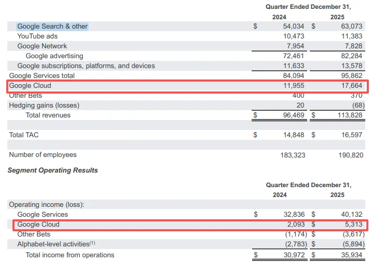Viewport: 372px width, 263px height.
Task: Click the highlighted Google Search & other label
Action: tap(52, 27)
